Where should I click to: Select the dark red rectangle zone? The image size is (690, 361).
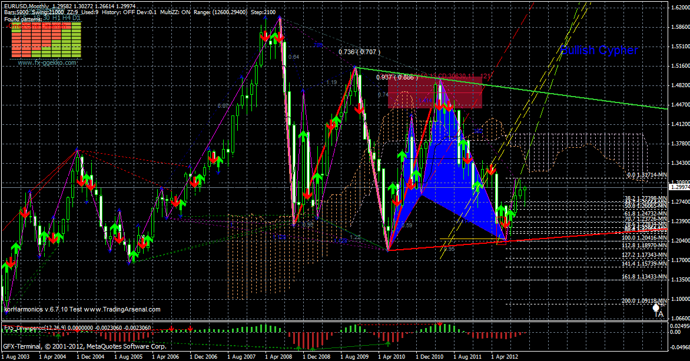(434, 92)
